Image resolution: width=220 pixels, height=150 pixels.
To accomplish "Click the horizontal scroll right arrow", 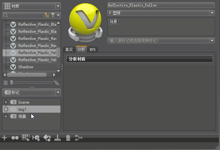I will point(54,75).
